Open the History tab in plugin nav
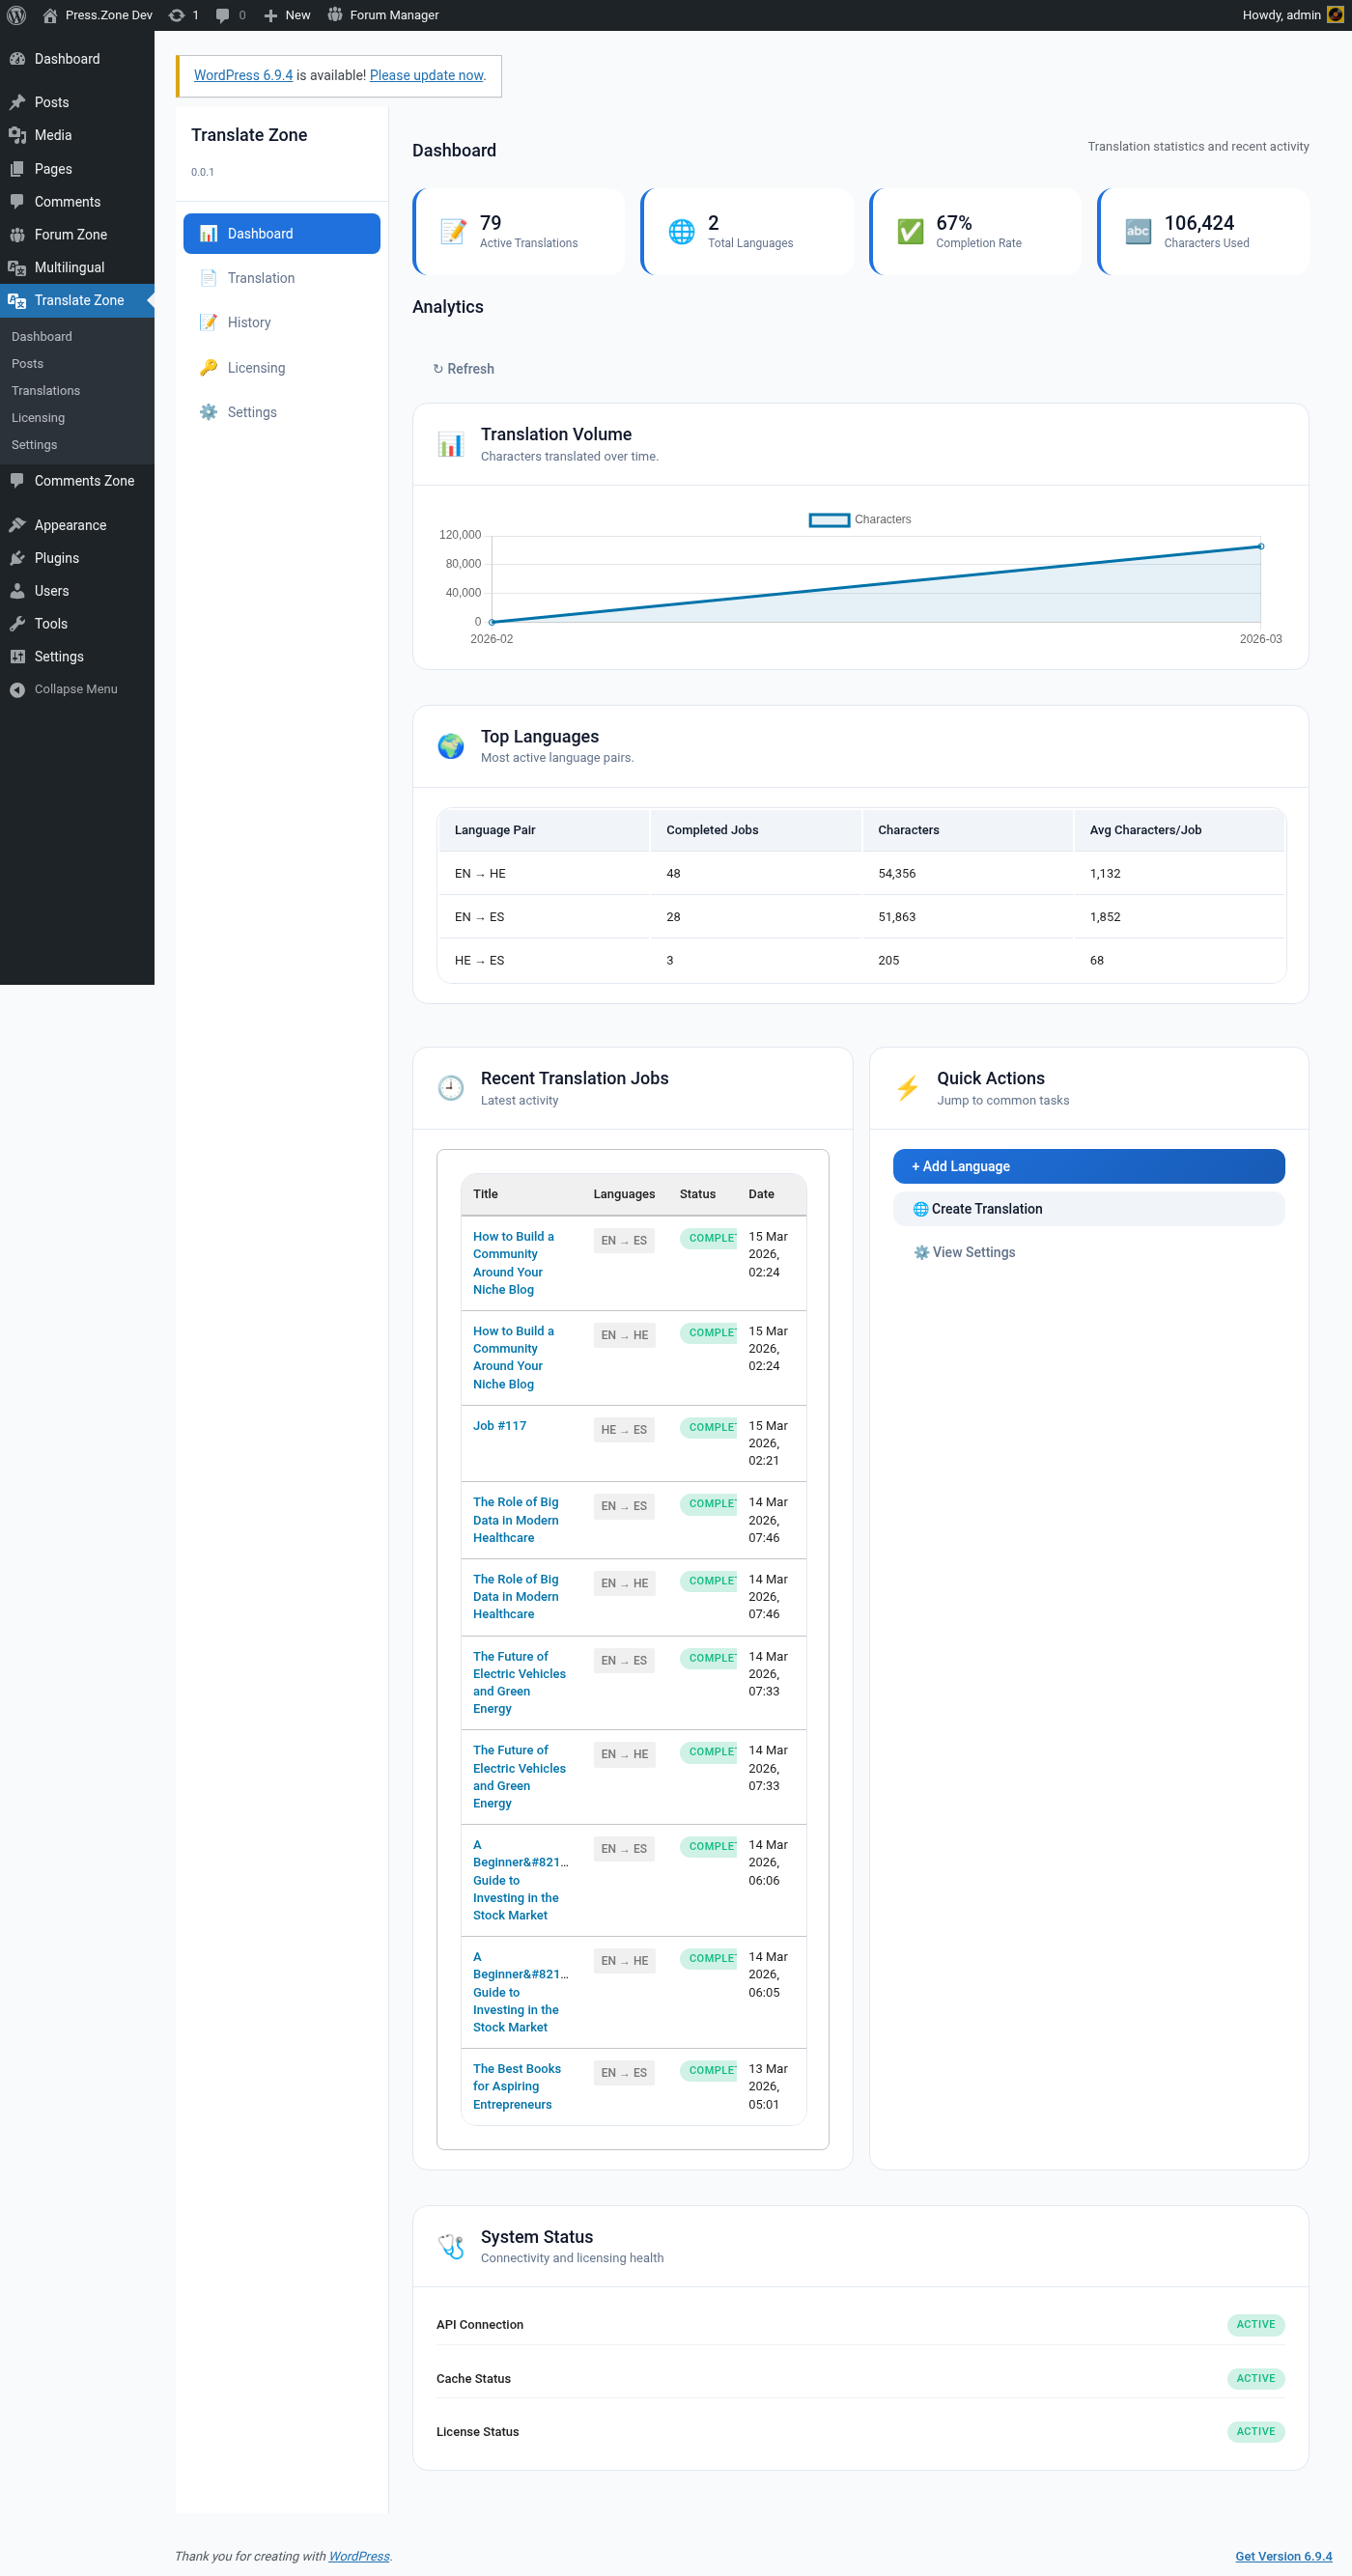 (282, 323)
